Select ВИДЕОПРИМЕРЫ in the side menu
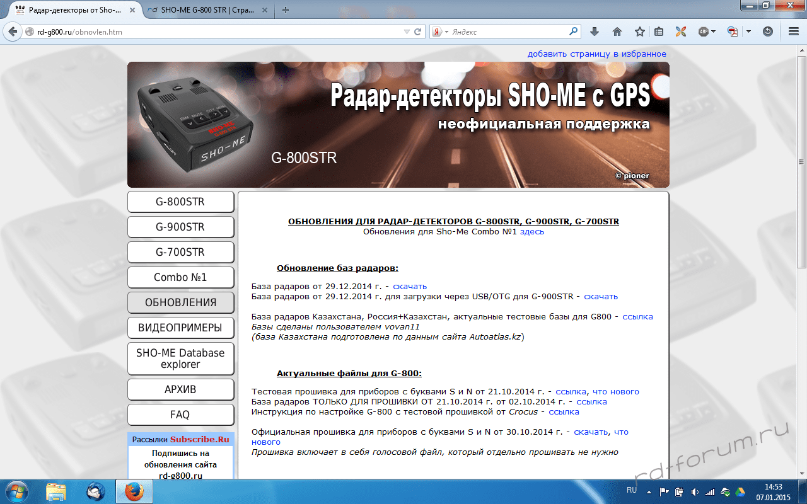The height and width of the screenshot is (504, 807). tap(180, 328)
